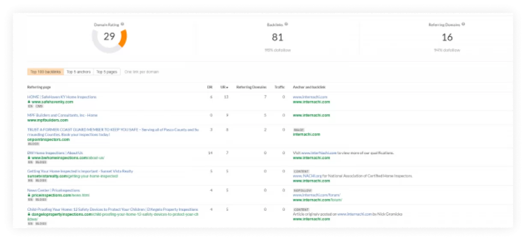Click the lock icon beside www.bwhomeinspections.com
526x241 pixels.
(x=29, y=158)
